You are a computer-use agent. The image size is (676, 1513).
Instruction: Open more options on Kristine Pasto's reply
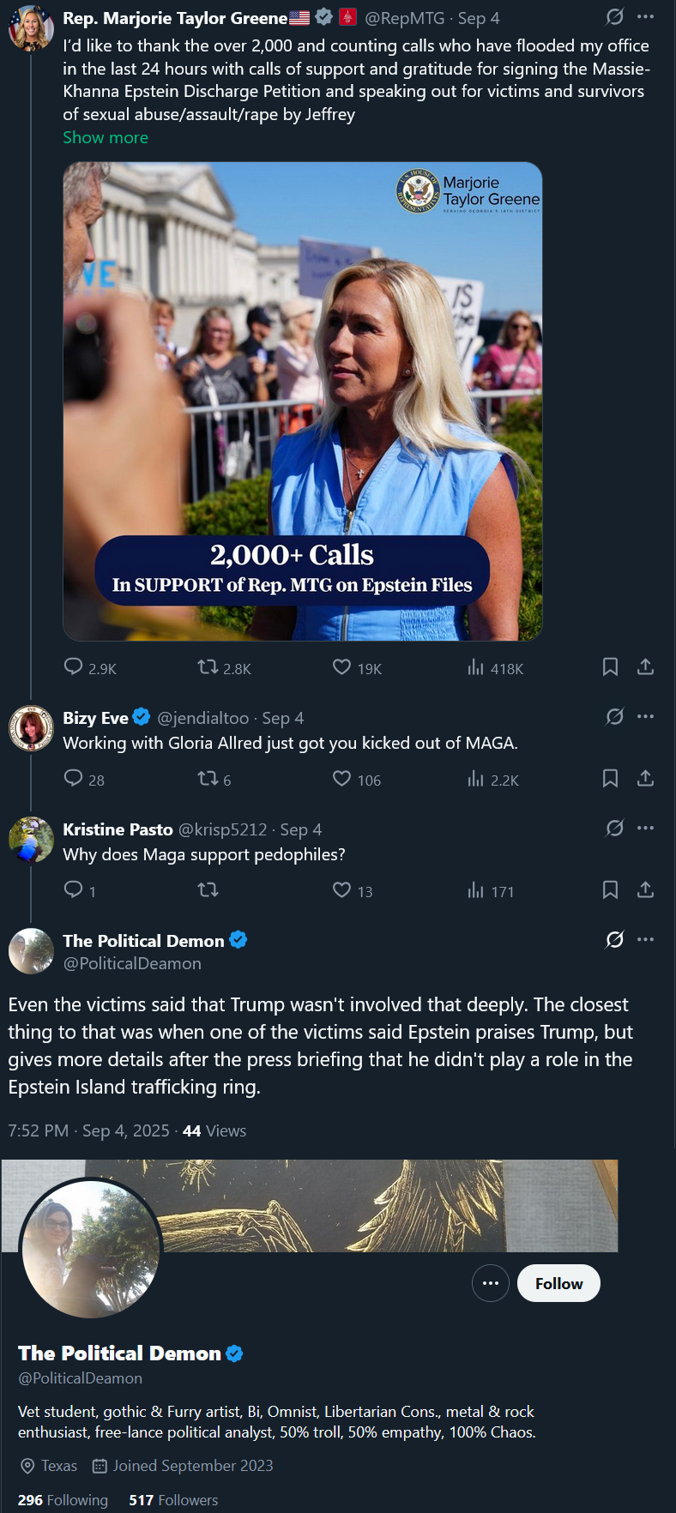coord(646,829)
